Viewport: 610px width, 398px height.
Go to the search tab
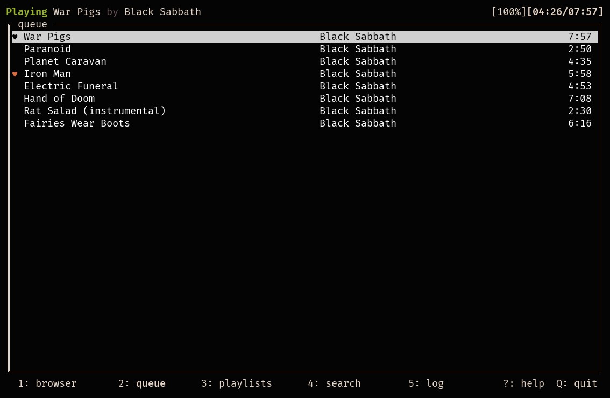coord(334,383)
